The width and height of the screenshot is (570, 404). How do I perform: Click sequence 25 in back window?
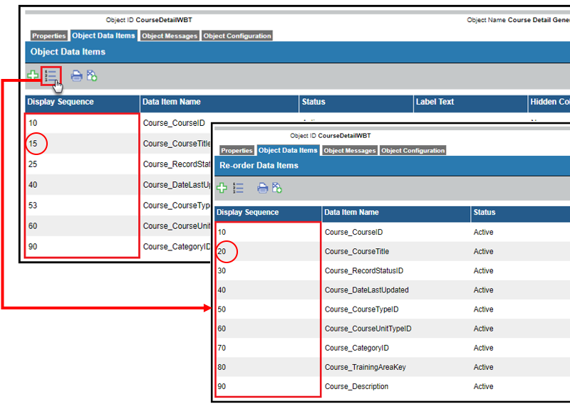coord(33,164)
